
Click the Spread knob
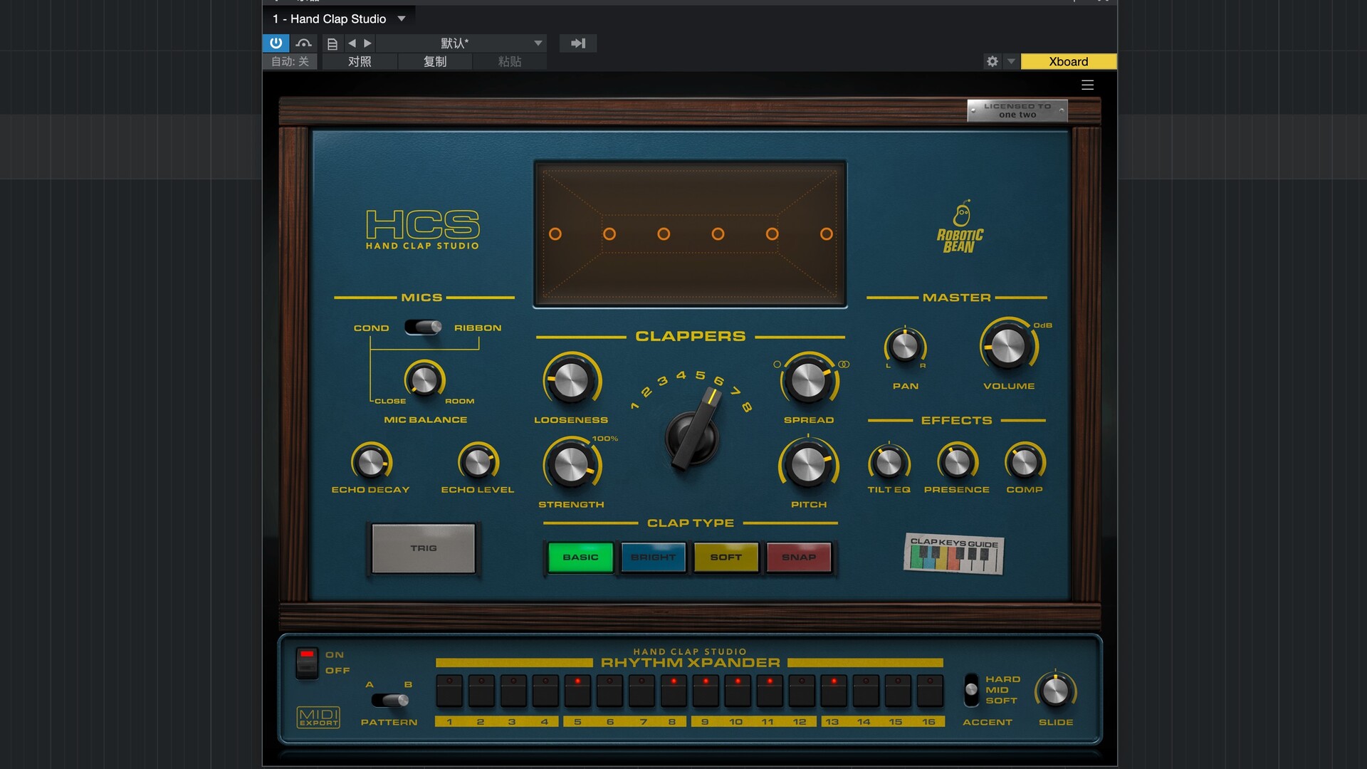click(x=809, y=381)
